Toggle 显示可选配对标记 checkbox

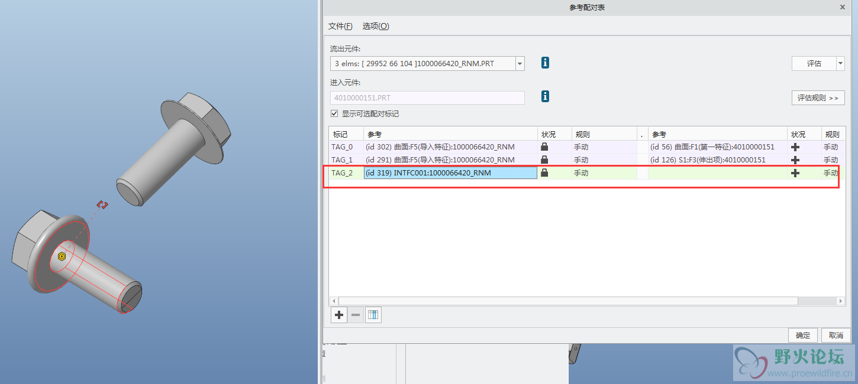click(335, 113)
